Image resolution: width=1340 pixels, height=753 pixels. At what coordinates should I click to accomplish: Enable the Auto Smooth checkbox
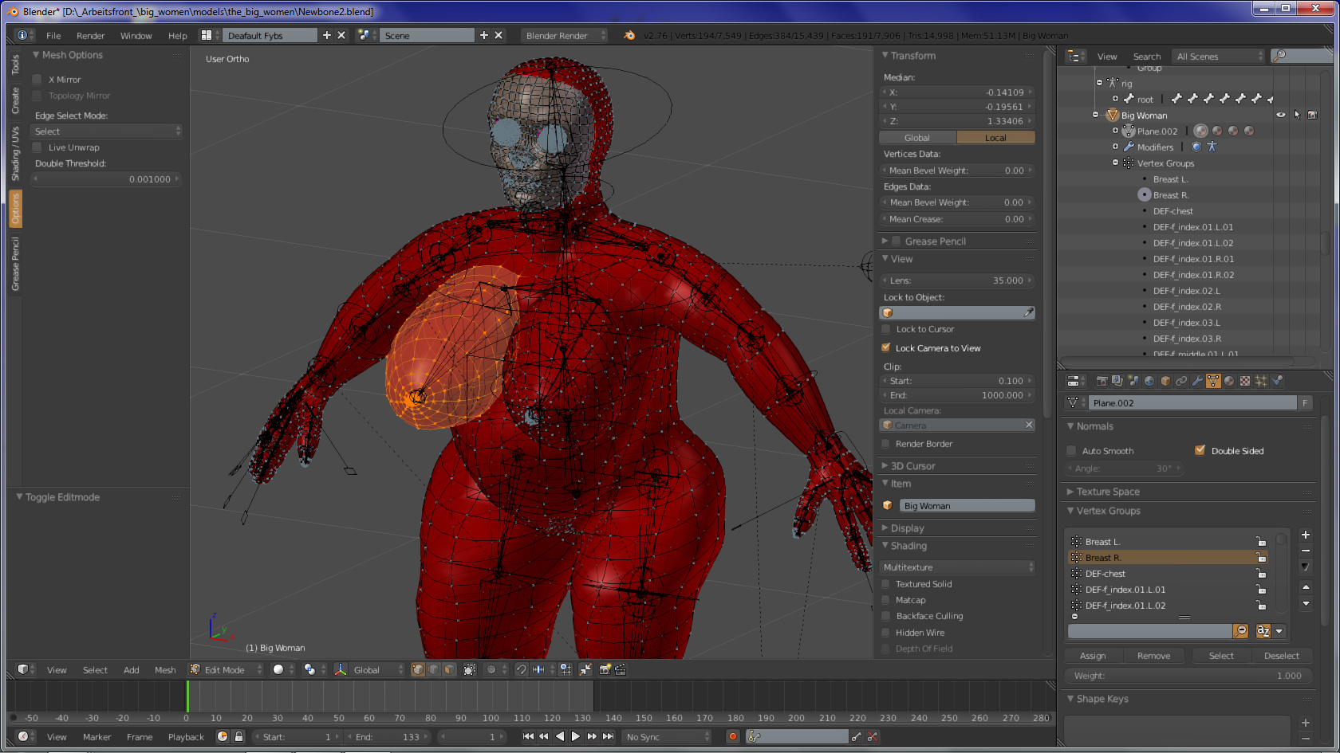[1071, 450]
